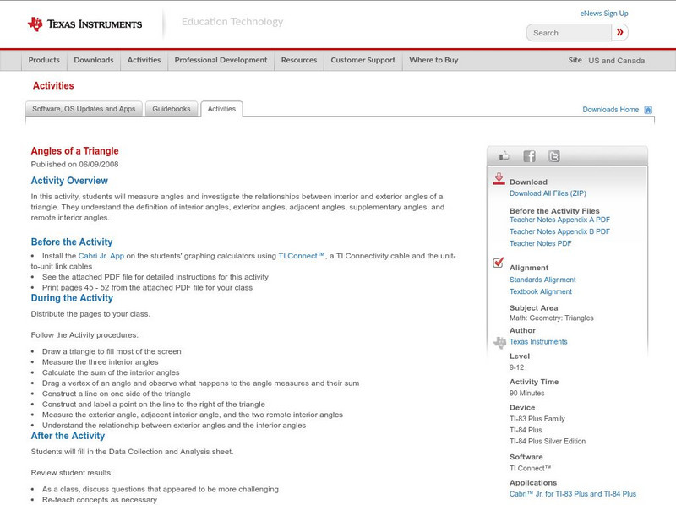Screen dimensions: 676x505
Task: Open Teacher Notes Appendix B PDF
Action: point(559,231)
